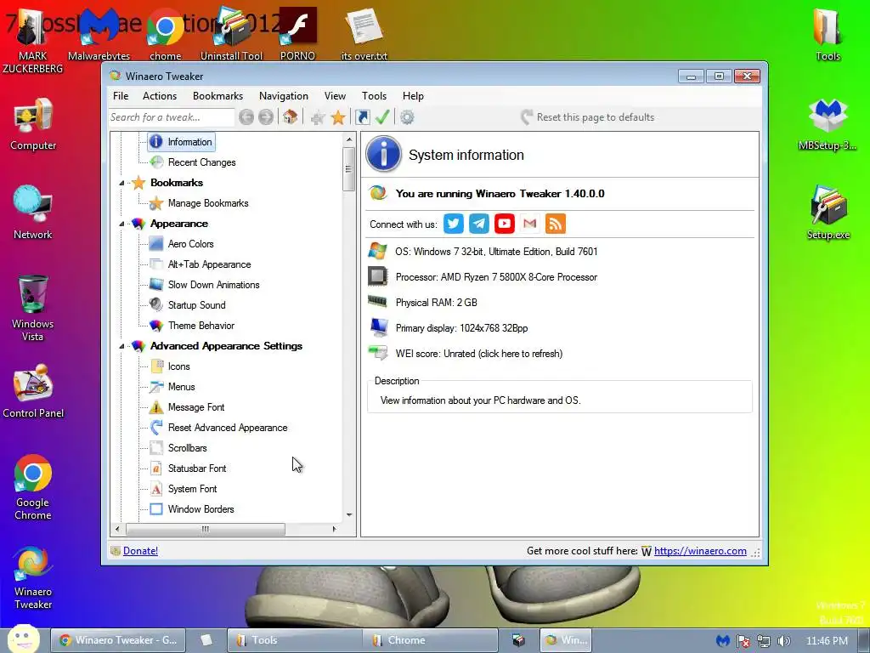Open the Telegram link icon
The width and height of the screenshot is (870, 653).
(479, 224)
